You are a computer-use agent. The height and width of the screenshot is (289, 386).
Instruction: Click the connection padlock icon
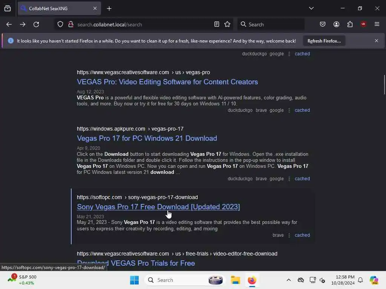coord(71,24)
